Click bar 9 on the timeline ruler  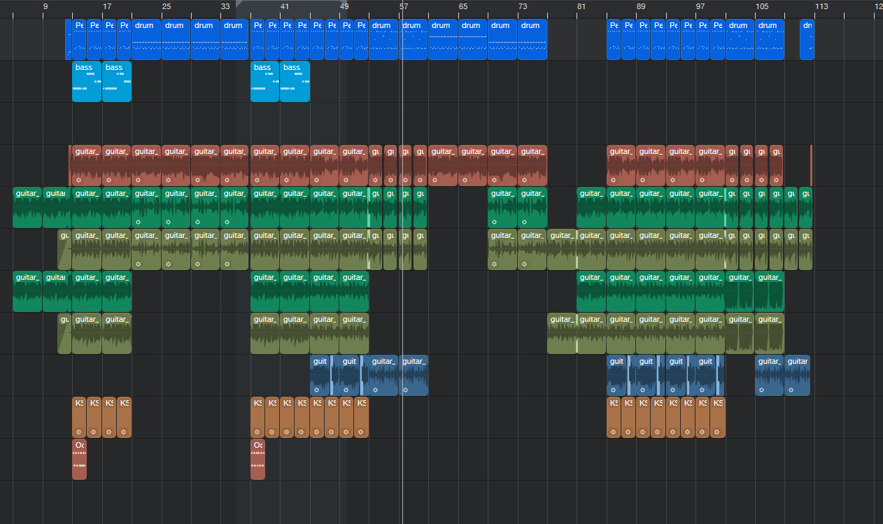pos(45,7)
